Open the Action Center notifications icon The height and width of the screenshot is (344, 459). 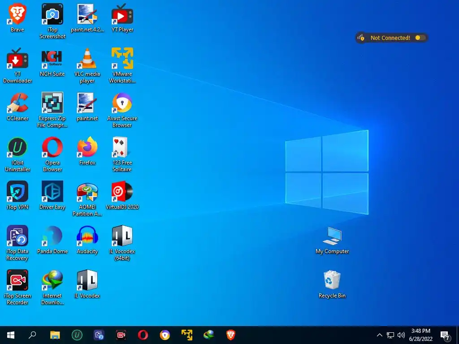[x=445, y=335]
